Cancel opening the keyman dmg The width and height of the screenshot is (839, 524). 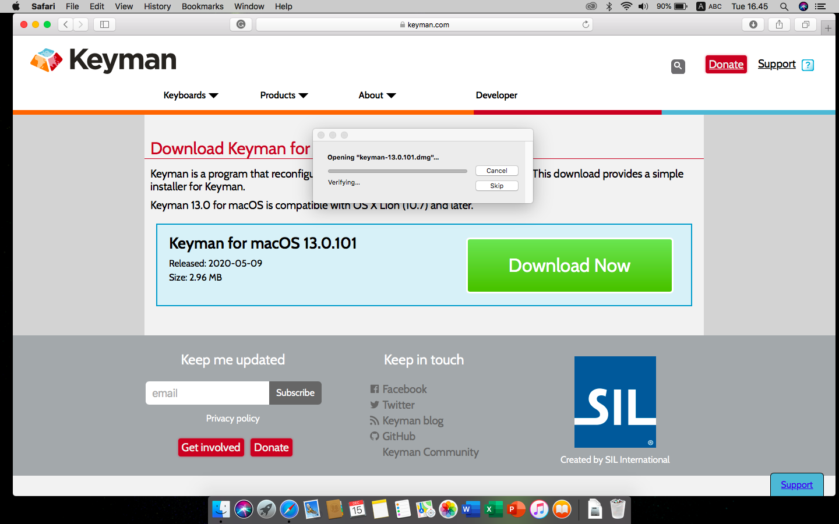click(497, 171)
